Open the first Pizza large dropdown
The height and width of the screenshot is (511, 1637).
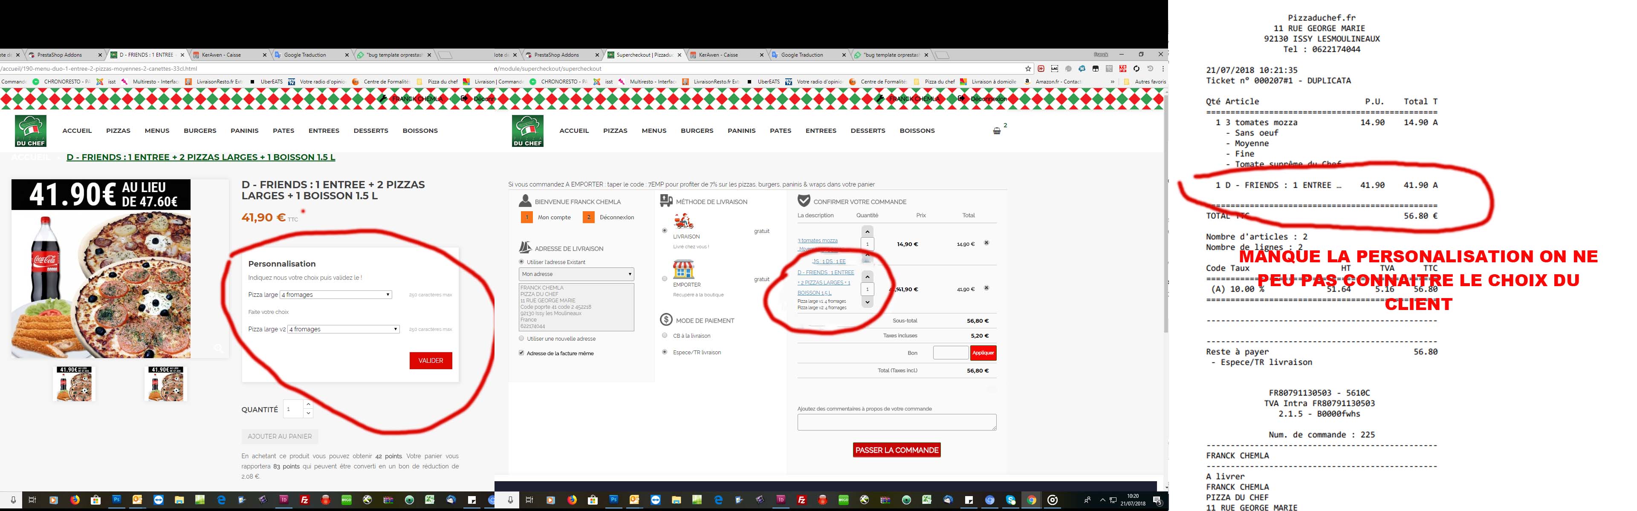[335, 295]
